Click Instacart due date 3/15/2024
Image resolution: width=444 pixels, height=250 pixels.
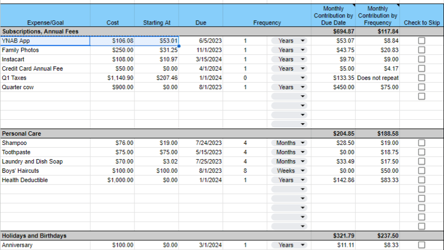[x=201, y=59]
